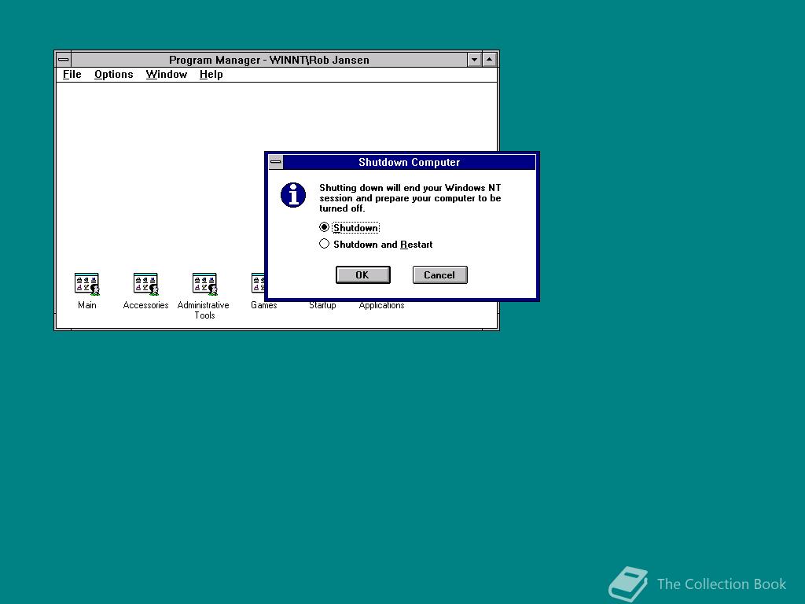Screen dimensions: 805x604
Task: Open the Help menu
Action: point(211,75)
